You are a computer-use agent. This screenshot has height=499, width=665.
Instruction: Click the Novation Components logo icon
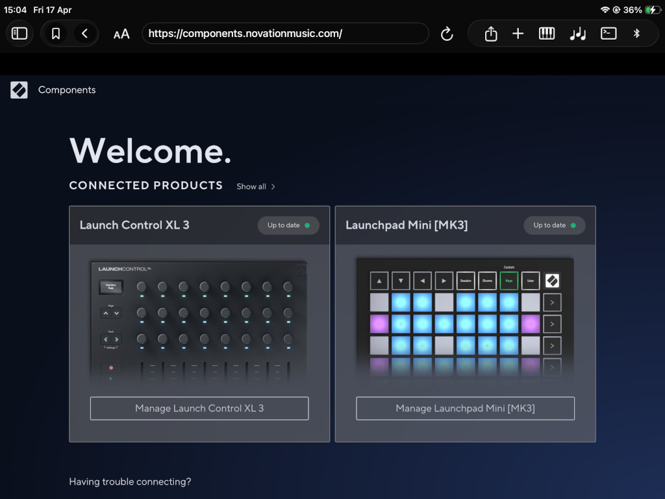tap(19, 90)
